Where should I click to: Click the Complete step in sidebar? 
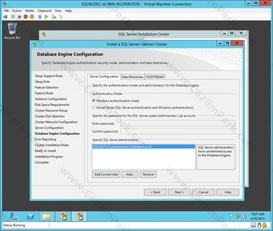tap(42, 162)
